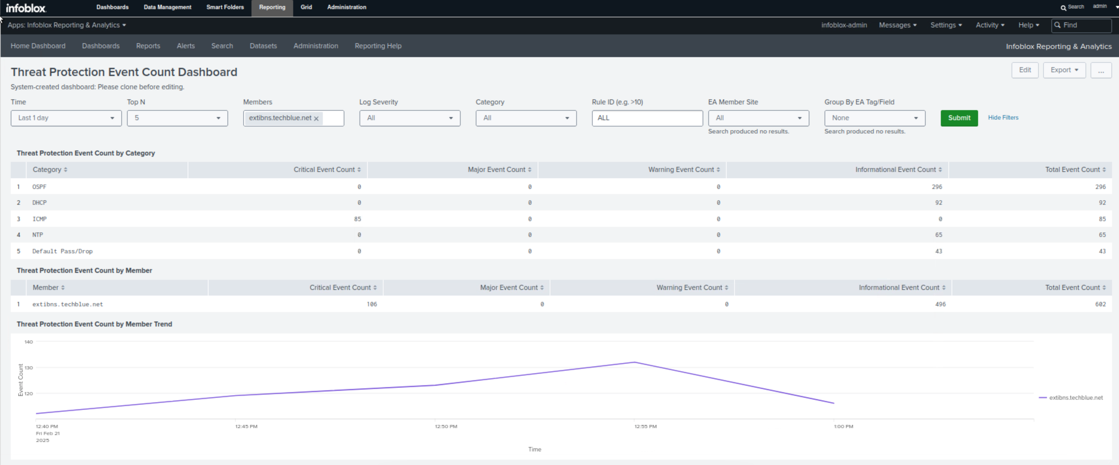The image size is (1119, 465).
Task: Sort Critical Event Count in Category table
Action: pyautogui.click(x=359, y=170)
